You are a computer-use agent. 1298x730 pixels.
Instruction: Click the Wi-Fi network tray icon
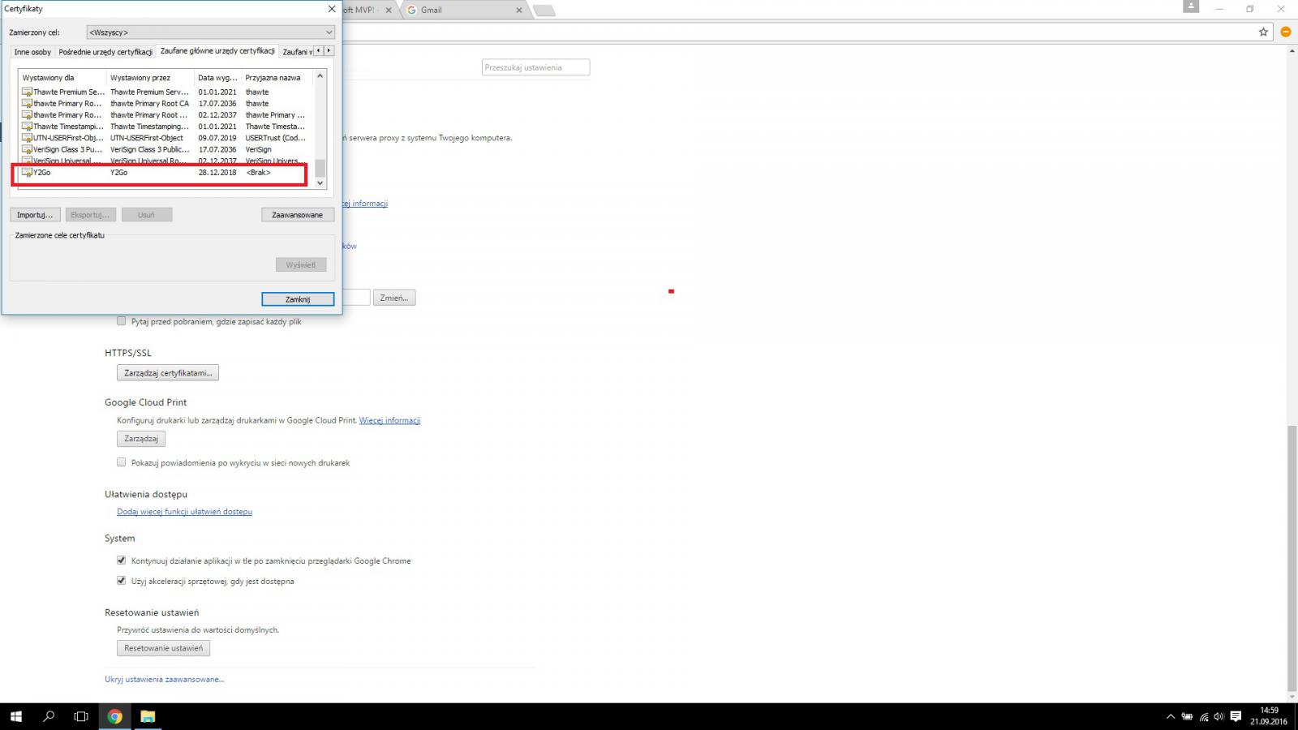(1204, 717)
